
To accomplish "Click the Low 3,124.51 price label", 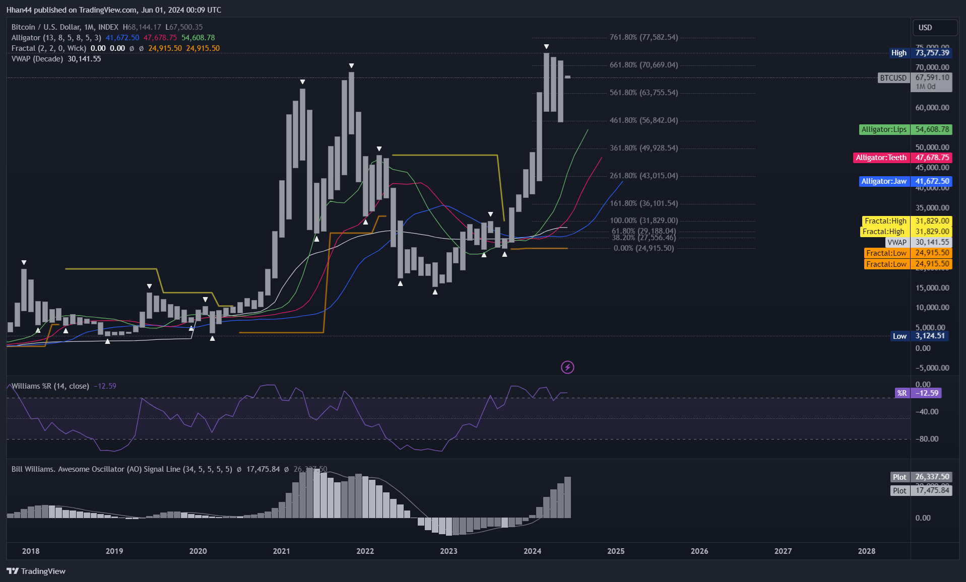I will point(920,336).
